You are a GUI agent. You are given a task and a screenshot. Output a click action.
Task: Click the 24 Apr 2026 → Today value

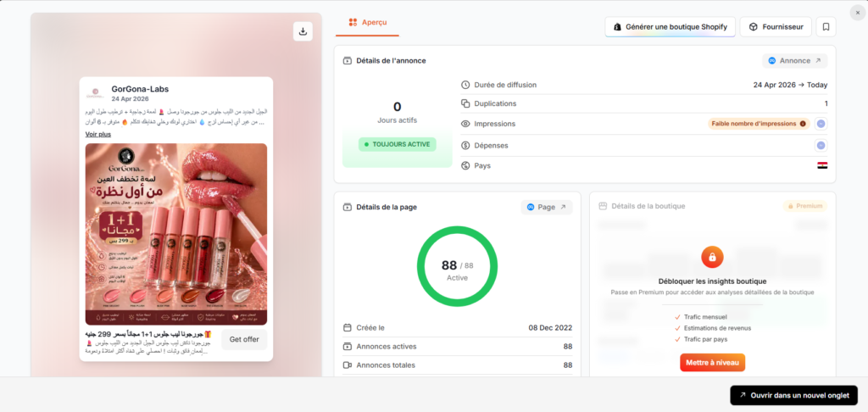pos(790,85)
